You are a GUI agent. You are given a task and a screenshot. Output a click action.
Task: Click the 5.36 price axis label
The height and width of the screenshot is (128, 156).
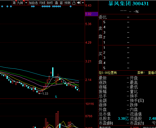click(88, 24)
